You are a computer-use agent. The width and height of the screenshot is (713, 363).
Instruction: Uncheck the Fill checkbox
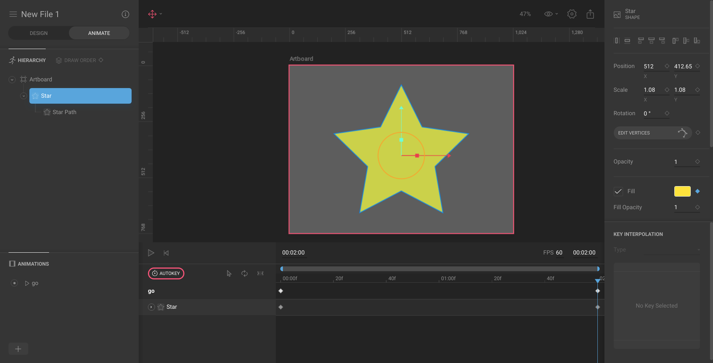coord(618,191)
